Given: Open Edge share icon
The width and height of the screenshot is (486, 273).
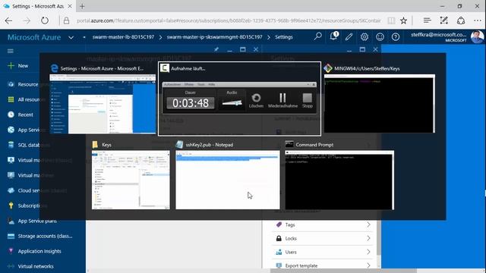Looking at the screenshot, I should click(461, 20).
